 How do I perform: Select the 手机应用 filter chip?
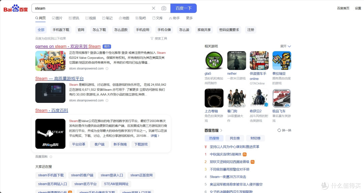click(143, 30)
